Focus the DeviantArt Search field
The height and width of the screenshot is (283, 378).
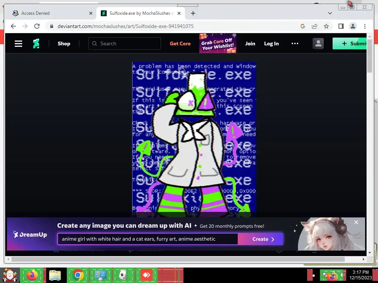124,43
